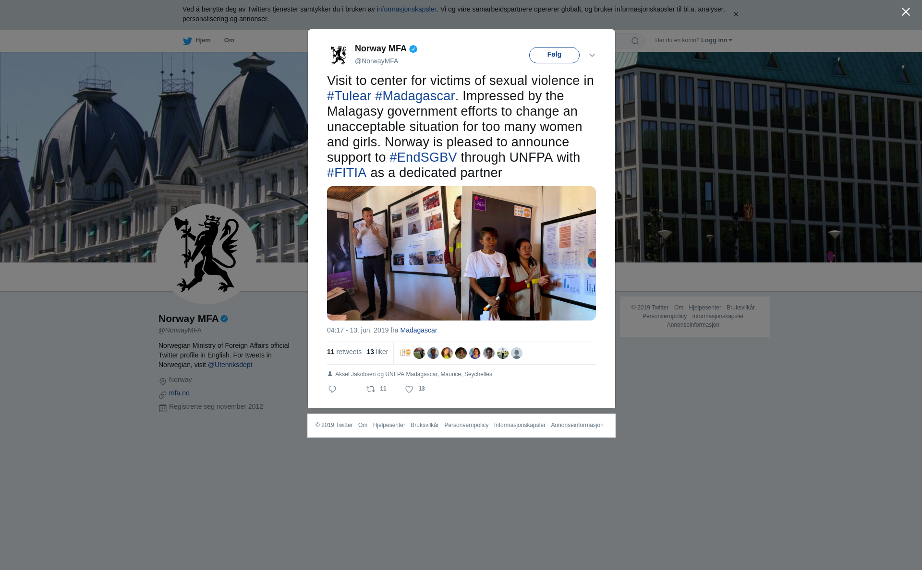The image size is (922, 570).
Task: Open the mfa.no website link
Action: coord(179,393)
